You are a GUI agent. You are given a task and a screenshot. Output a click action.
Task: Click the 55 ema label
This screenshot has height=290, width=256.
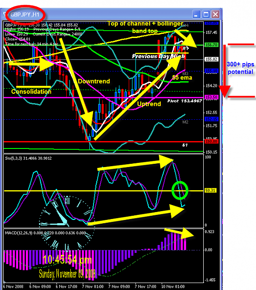[182, 77]
